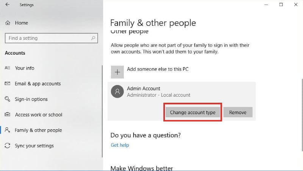The image size is (303, 171).
Task: Click the Remove button
Action: pyautogui.click(x=238, y=112)
